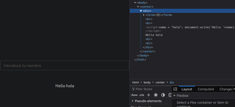Viewport: 235px width, 107px height.
Task: Collapse the Flexbox section
Action: [x=174, y=96]
